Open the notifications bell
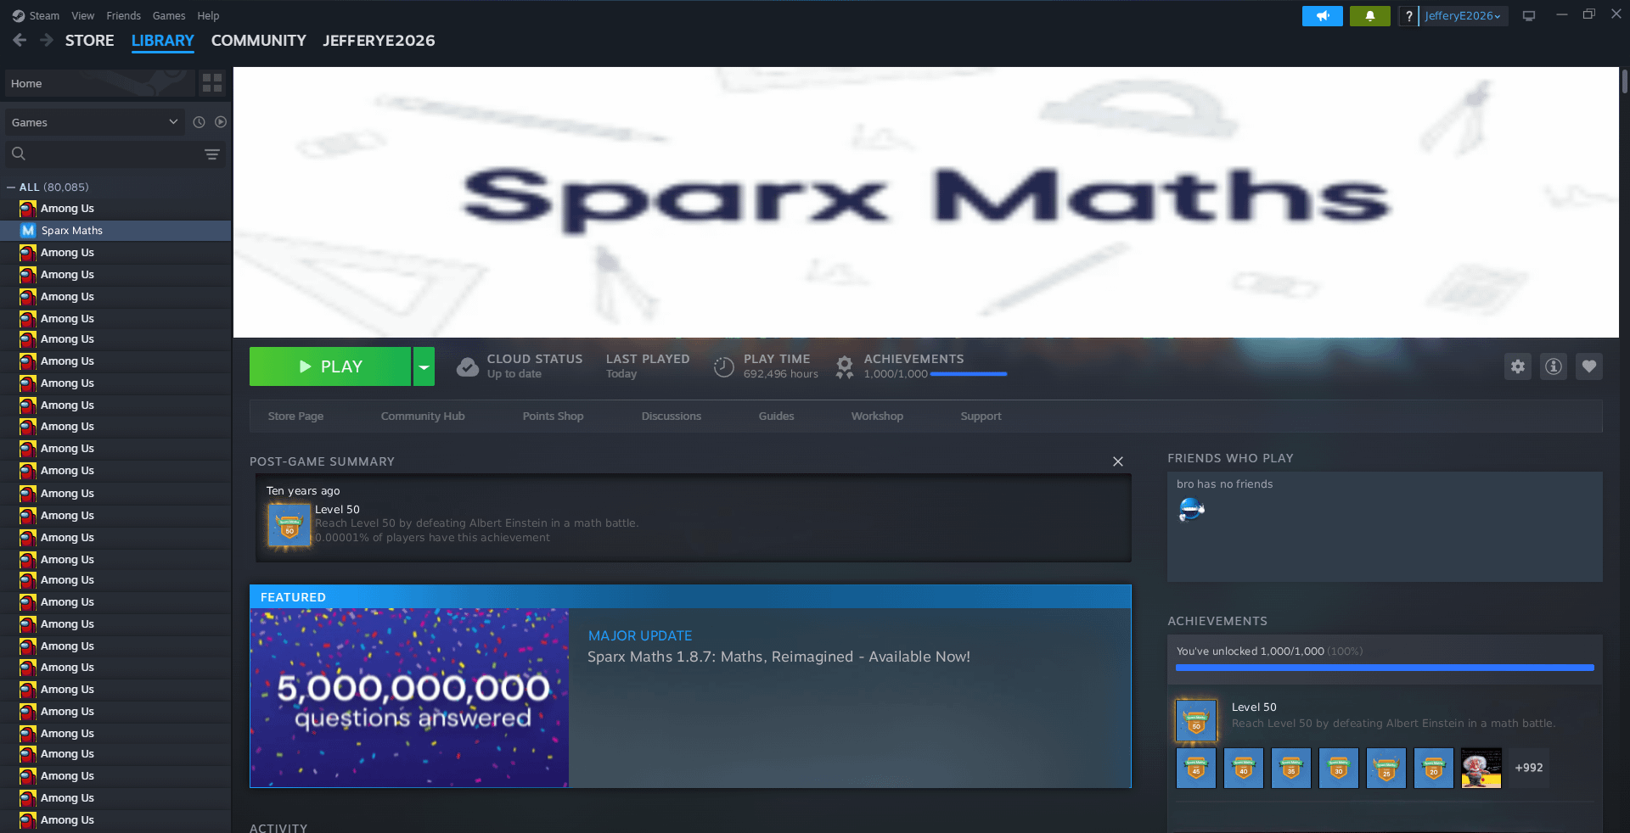 (x=1369, y=16)
